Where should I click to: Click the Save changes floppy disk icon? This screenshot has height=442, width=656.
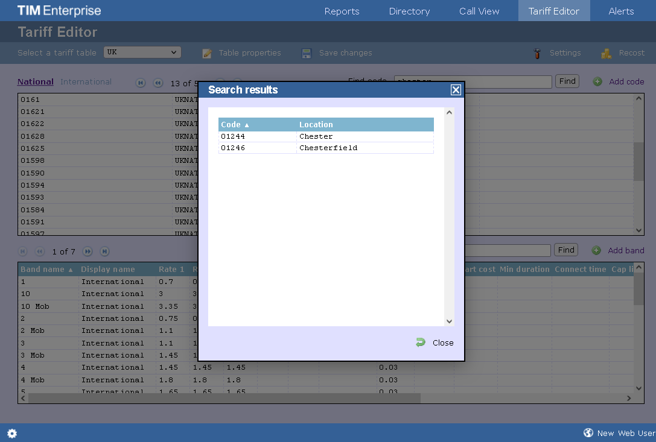307,53
